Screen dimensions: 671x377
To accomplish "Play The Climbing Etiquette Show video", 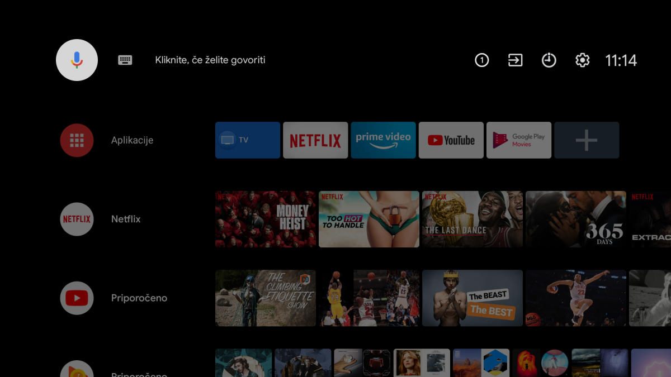I will coord(266,298).
